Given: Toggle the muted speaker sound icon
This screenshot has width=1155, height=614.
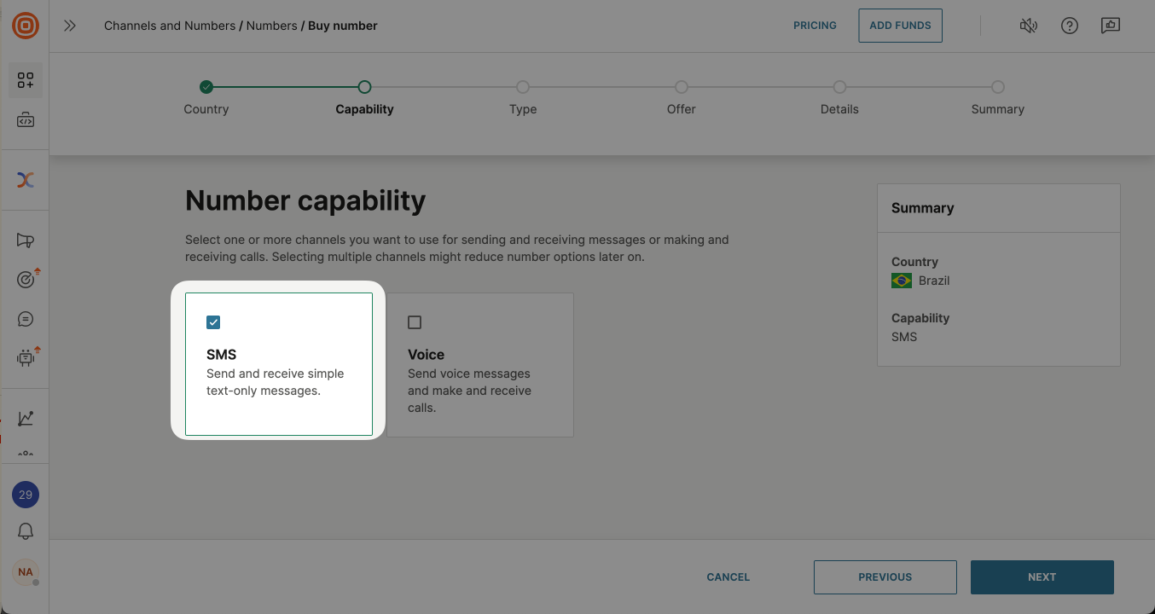Looking at the screenshot, I should click(x=1029, y=26).
